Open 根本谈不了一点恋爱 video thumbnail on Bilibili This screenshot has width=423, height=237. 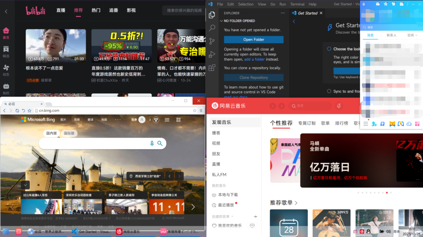(x=56, y=46)
